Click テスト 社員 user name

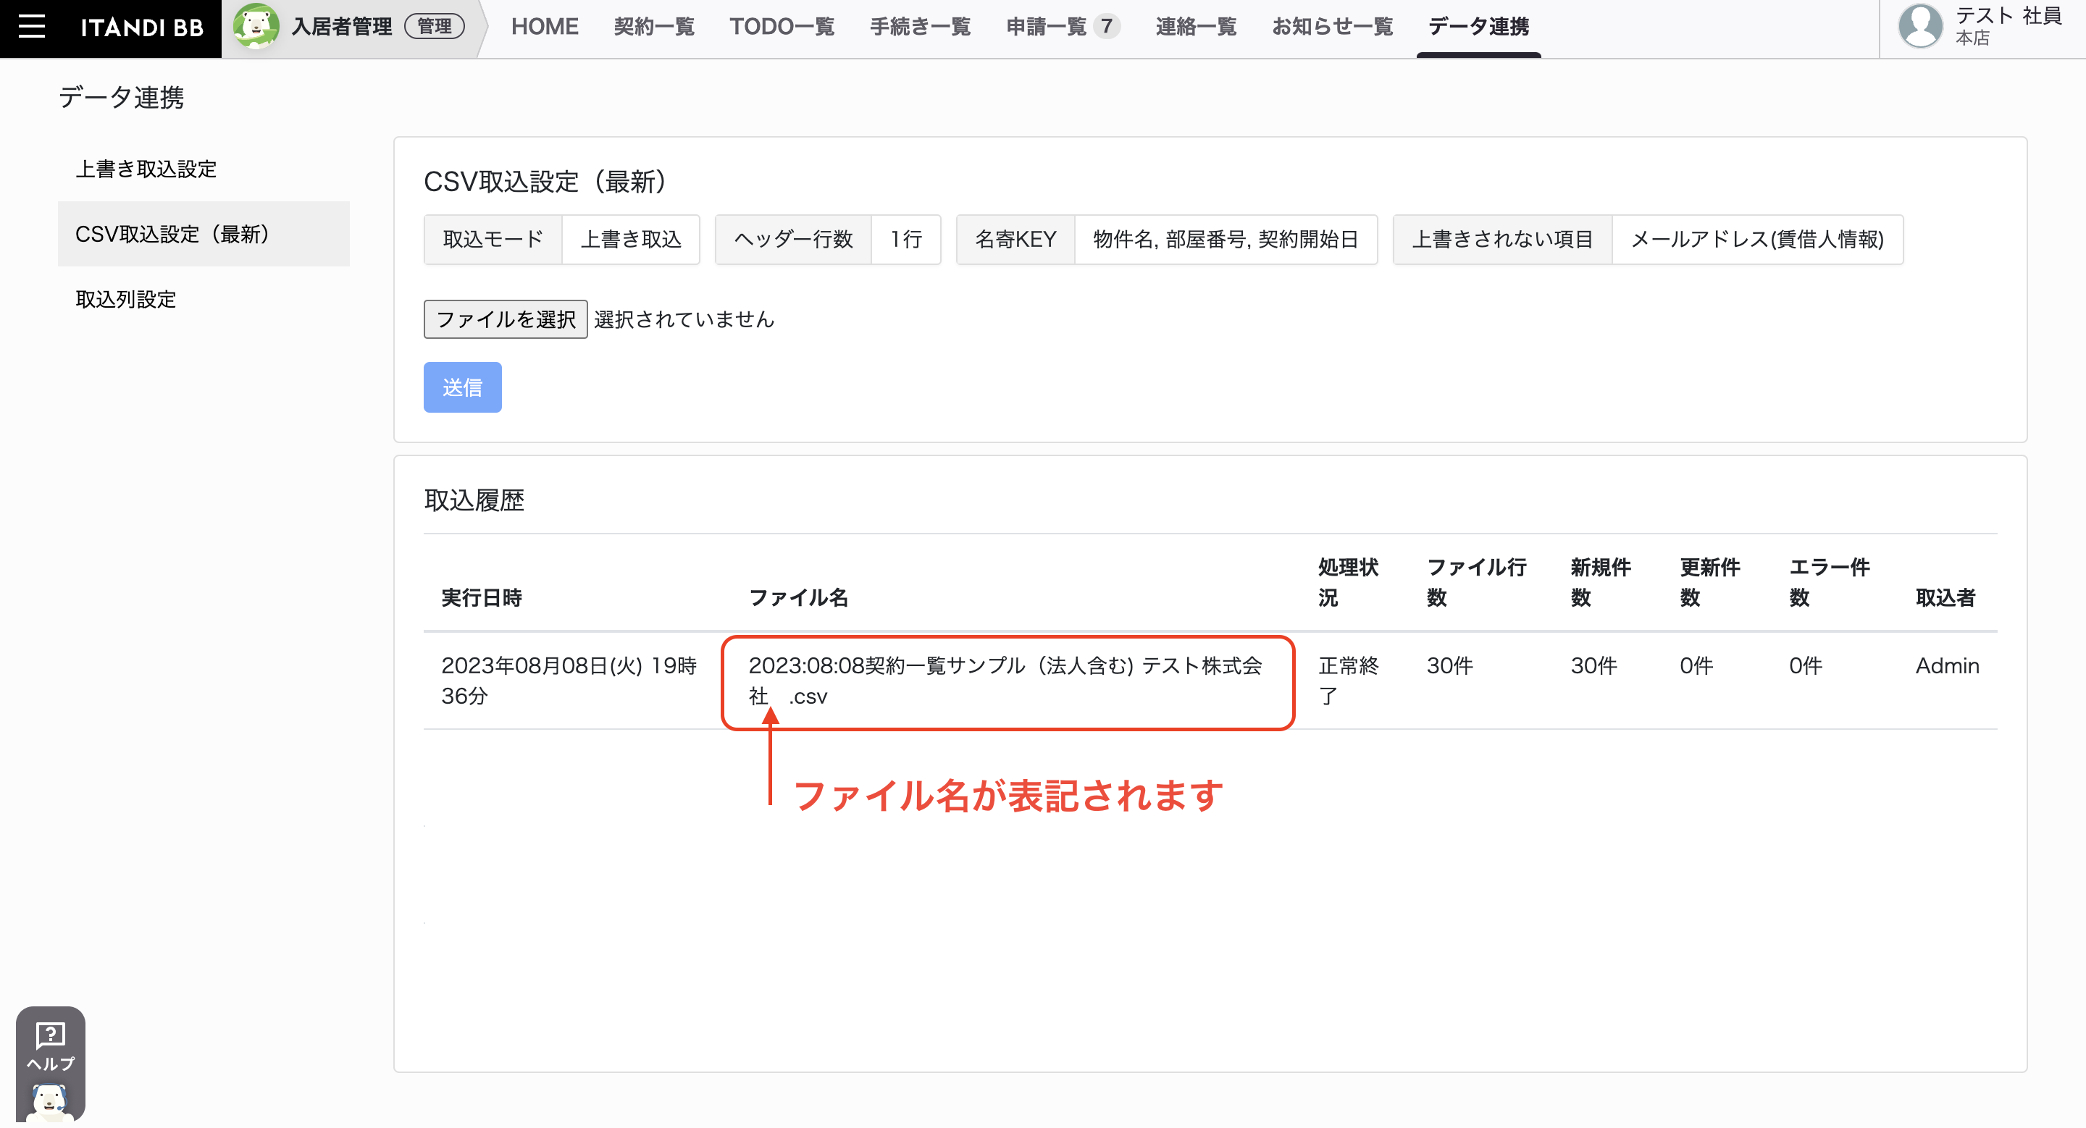(2008, 16)
